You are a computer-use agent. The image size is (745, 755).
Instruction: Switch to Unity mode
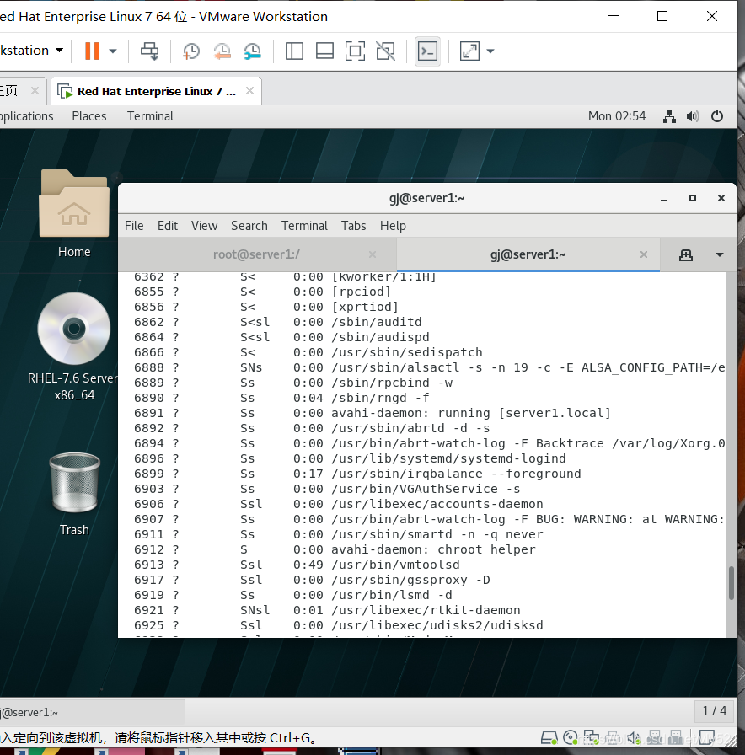385,51
